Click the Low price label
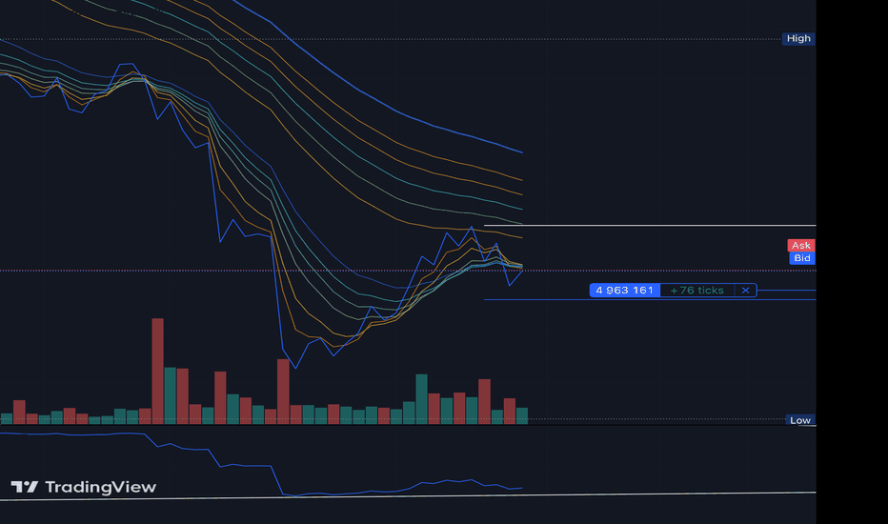The height and width of the screenshot is (524, 888). coord(800,420)
